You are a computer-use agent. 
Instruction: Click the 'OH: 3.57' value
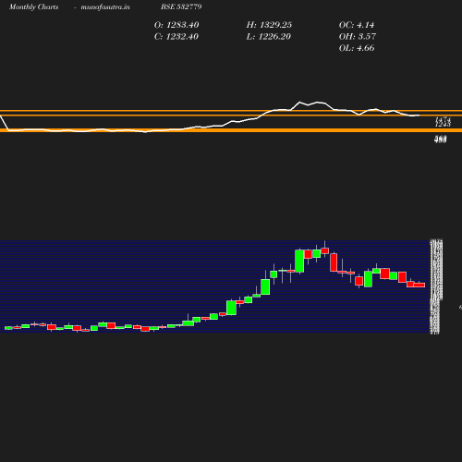point(358,37)
